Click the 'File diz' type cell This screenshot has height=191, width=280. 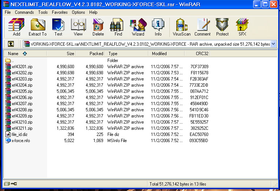[113, 134]
